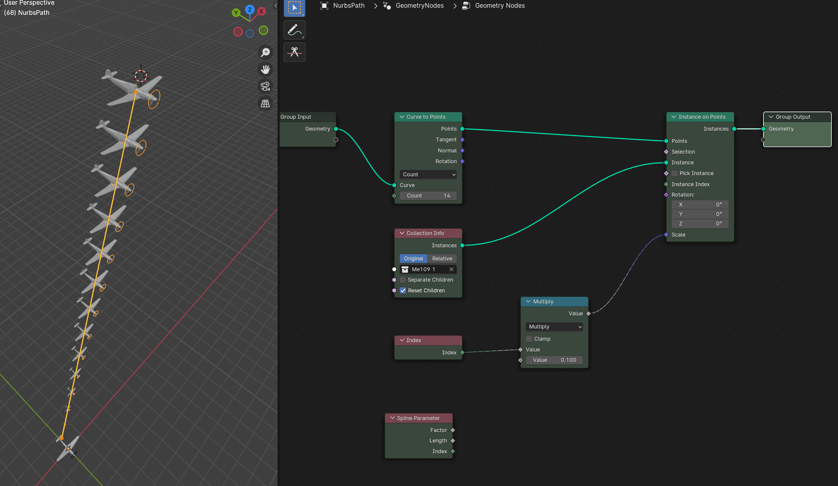The image size is (838, 486).
Task: Uncheck the Reset Children checkbox
Action: click(403, 291)
